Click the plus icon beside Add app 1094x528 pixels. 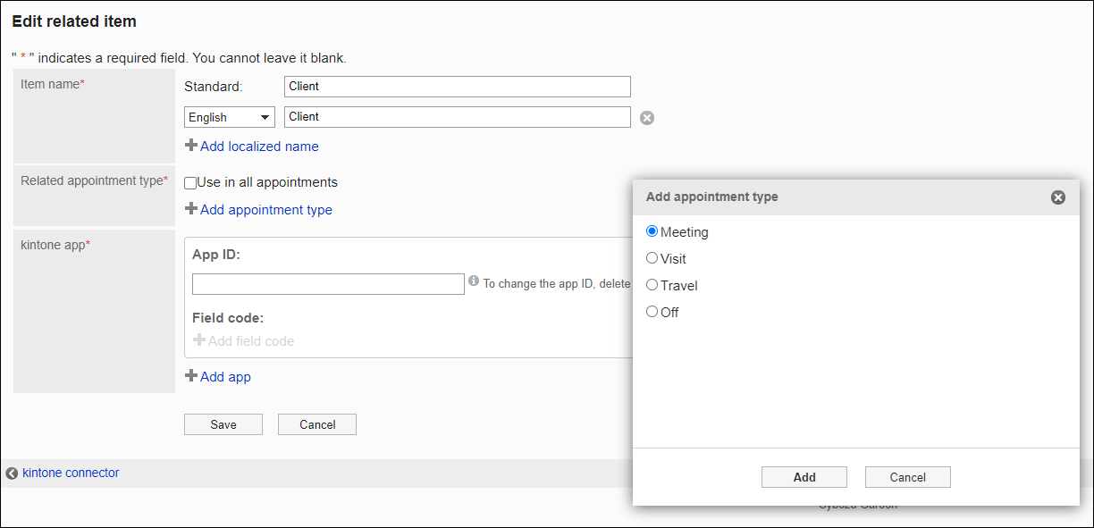pyautogui.click(x=191, y=377)
